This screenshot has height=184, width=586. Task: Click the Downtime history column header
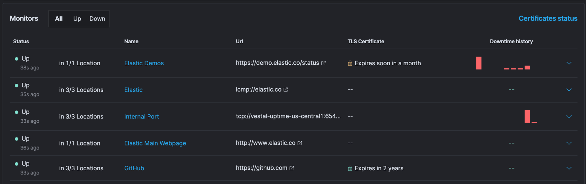[x=511, y=42]
